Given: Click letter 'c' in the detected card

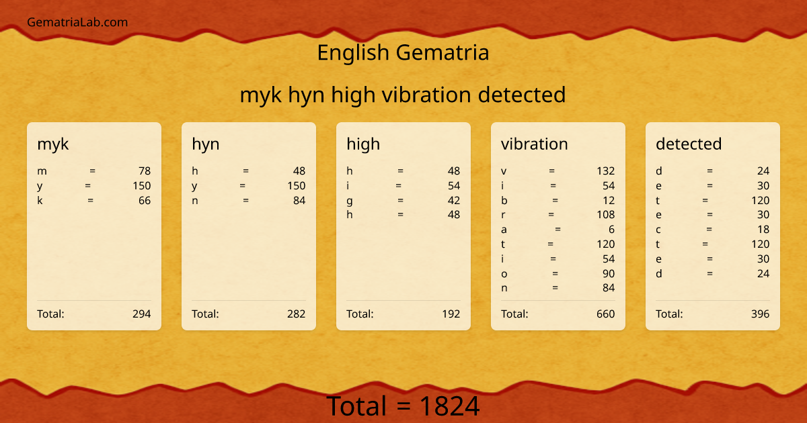Looking at the screenshot, I should coord(658,230).
